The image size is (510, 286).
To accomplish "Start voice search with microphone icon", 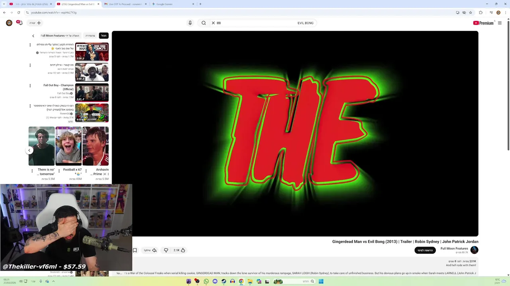I will 190,23.
